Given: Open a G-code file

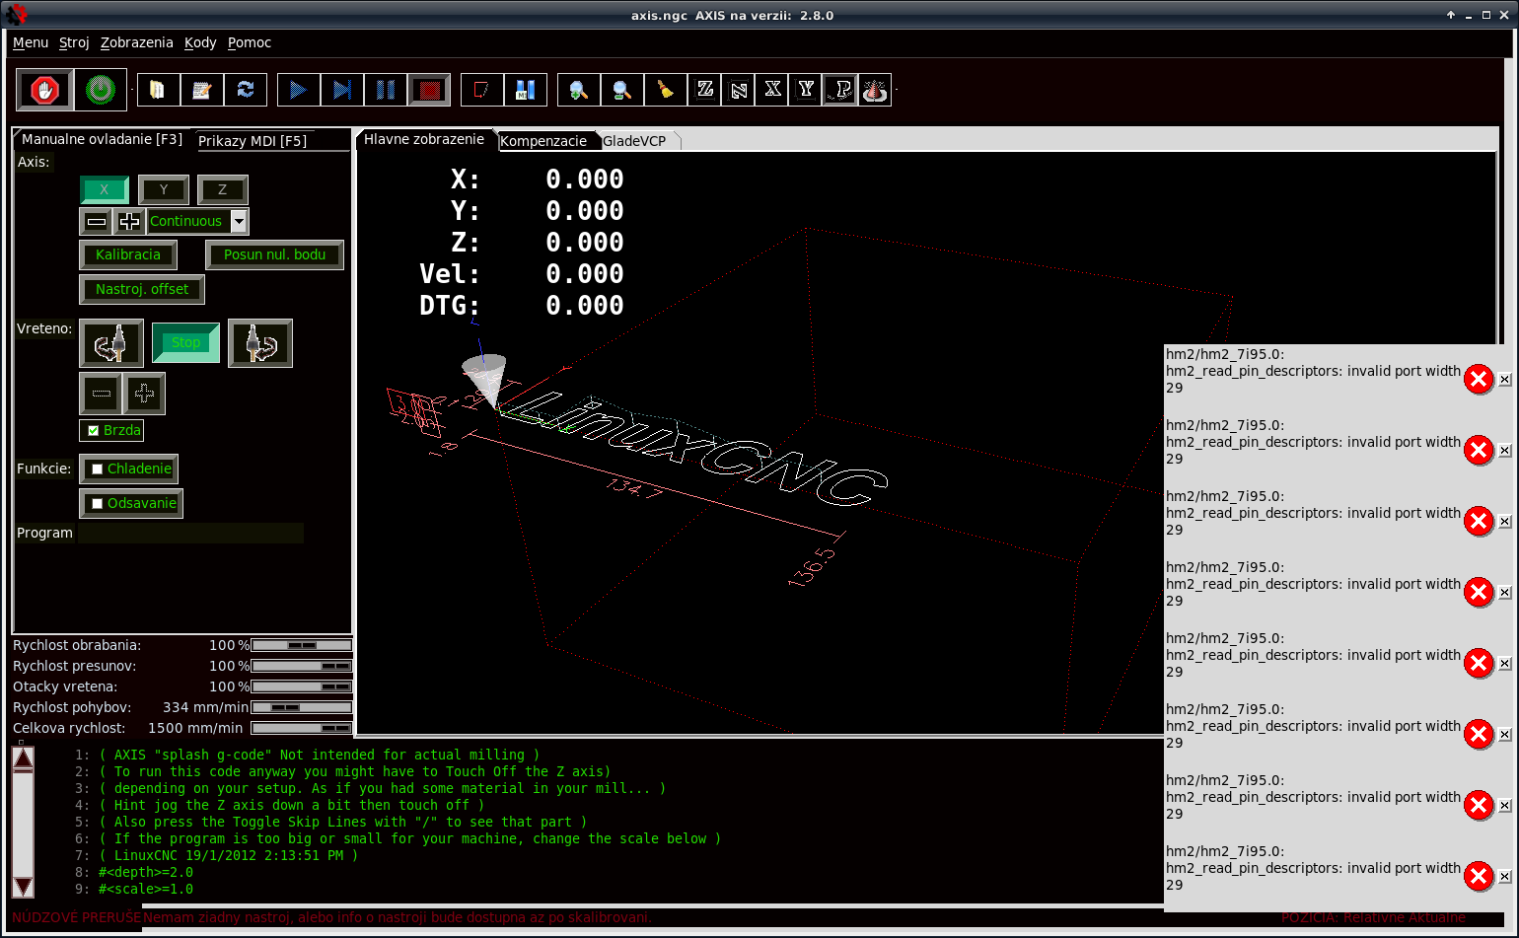Looking at the screenshot, I should pos(158,90).
